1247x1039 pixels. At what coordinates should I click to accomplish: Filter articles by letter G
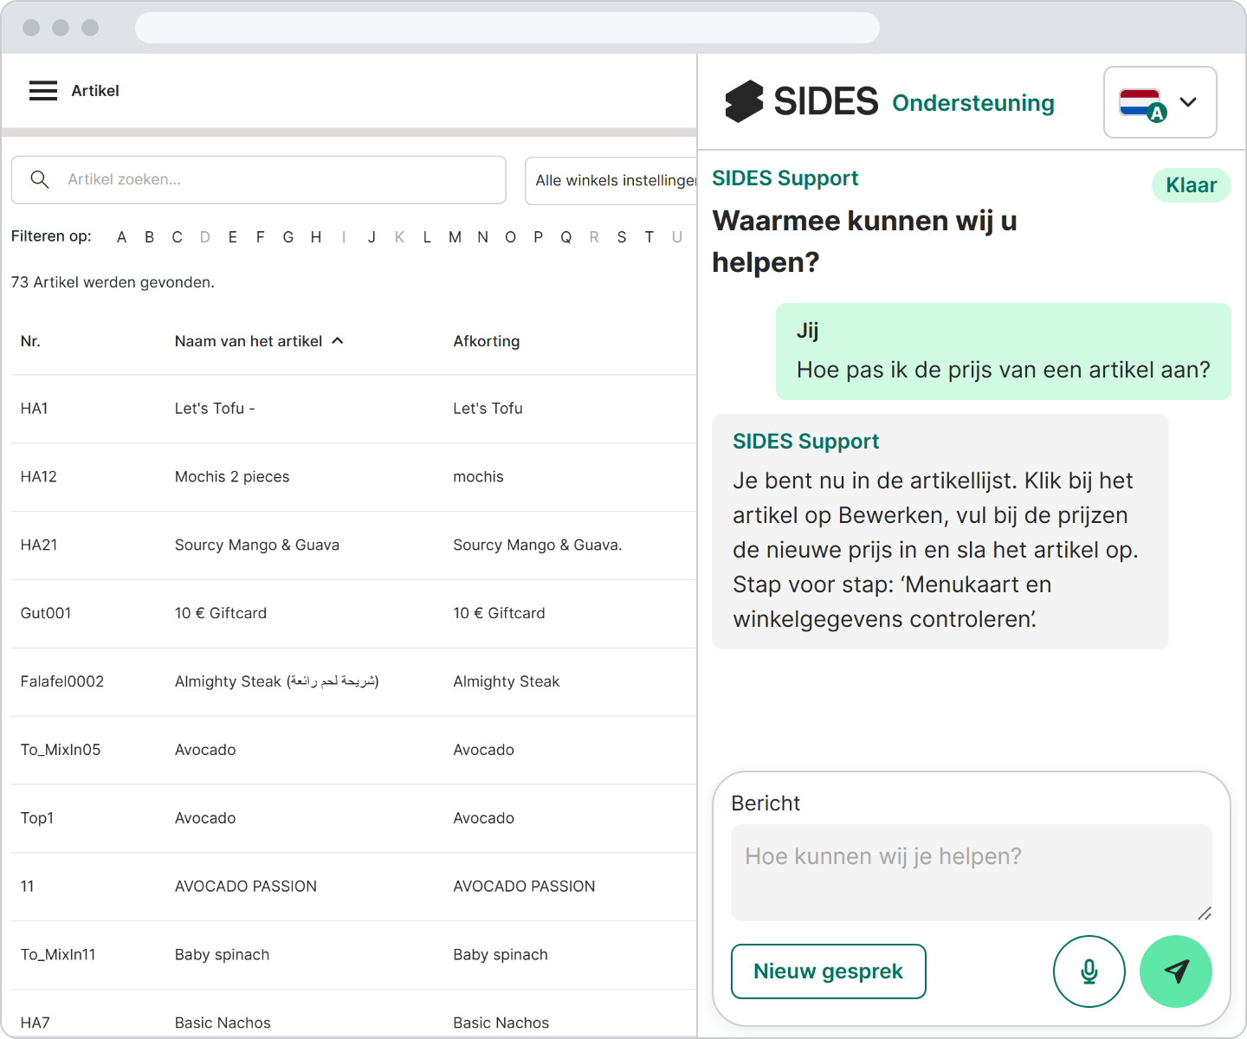point(288,237)
